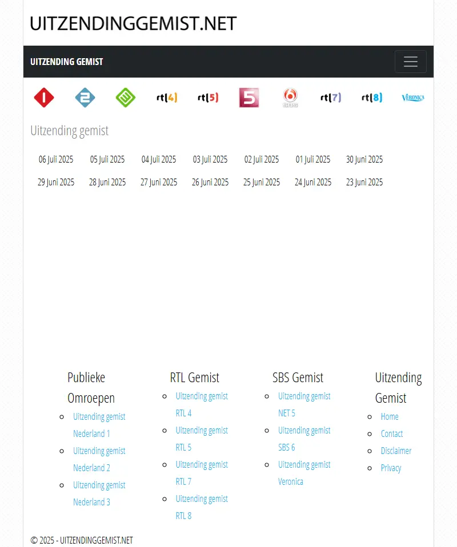Open Uitzending gemist RTL 8 footer link
This screenshot has width=457, height=547.
click(x=202, y=507)
